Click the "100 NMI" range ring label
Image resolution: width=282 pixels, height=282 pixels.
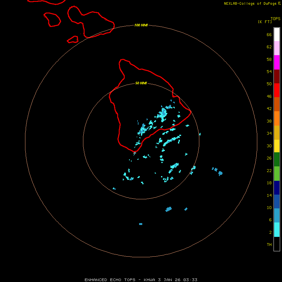click(x=141, y=25)
